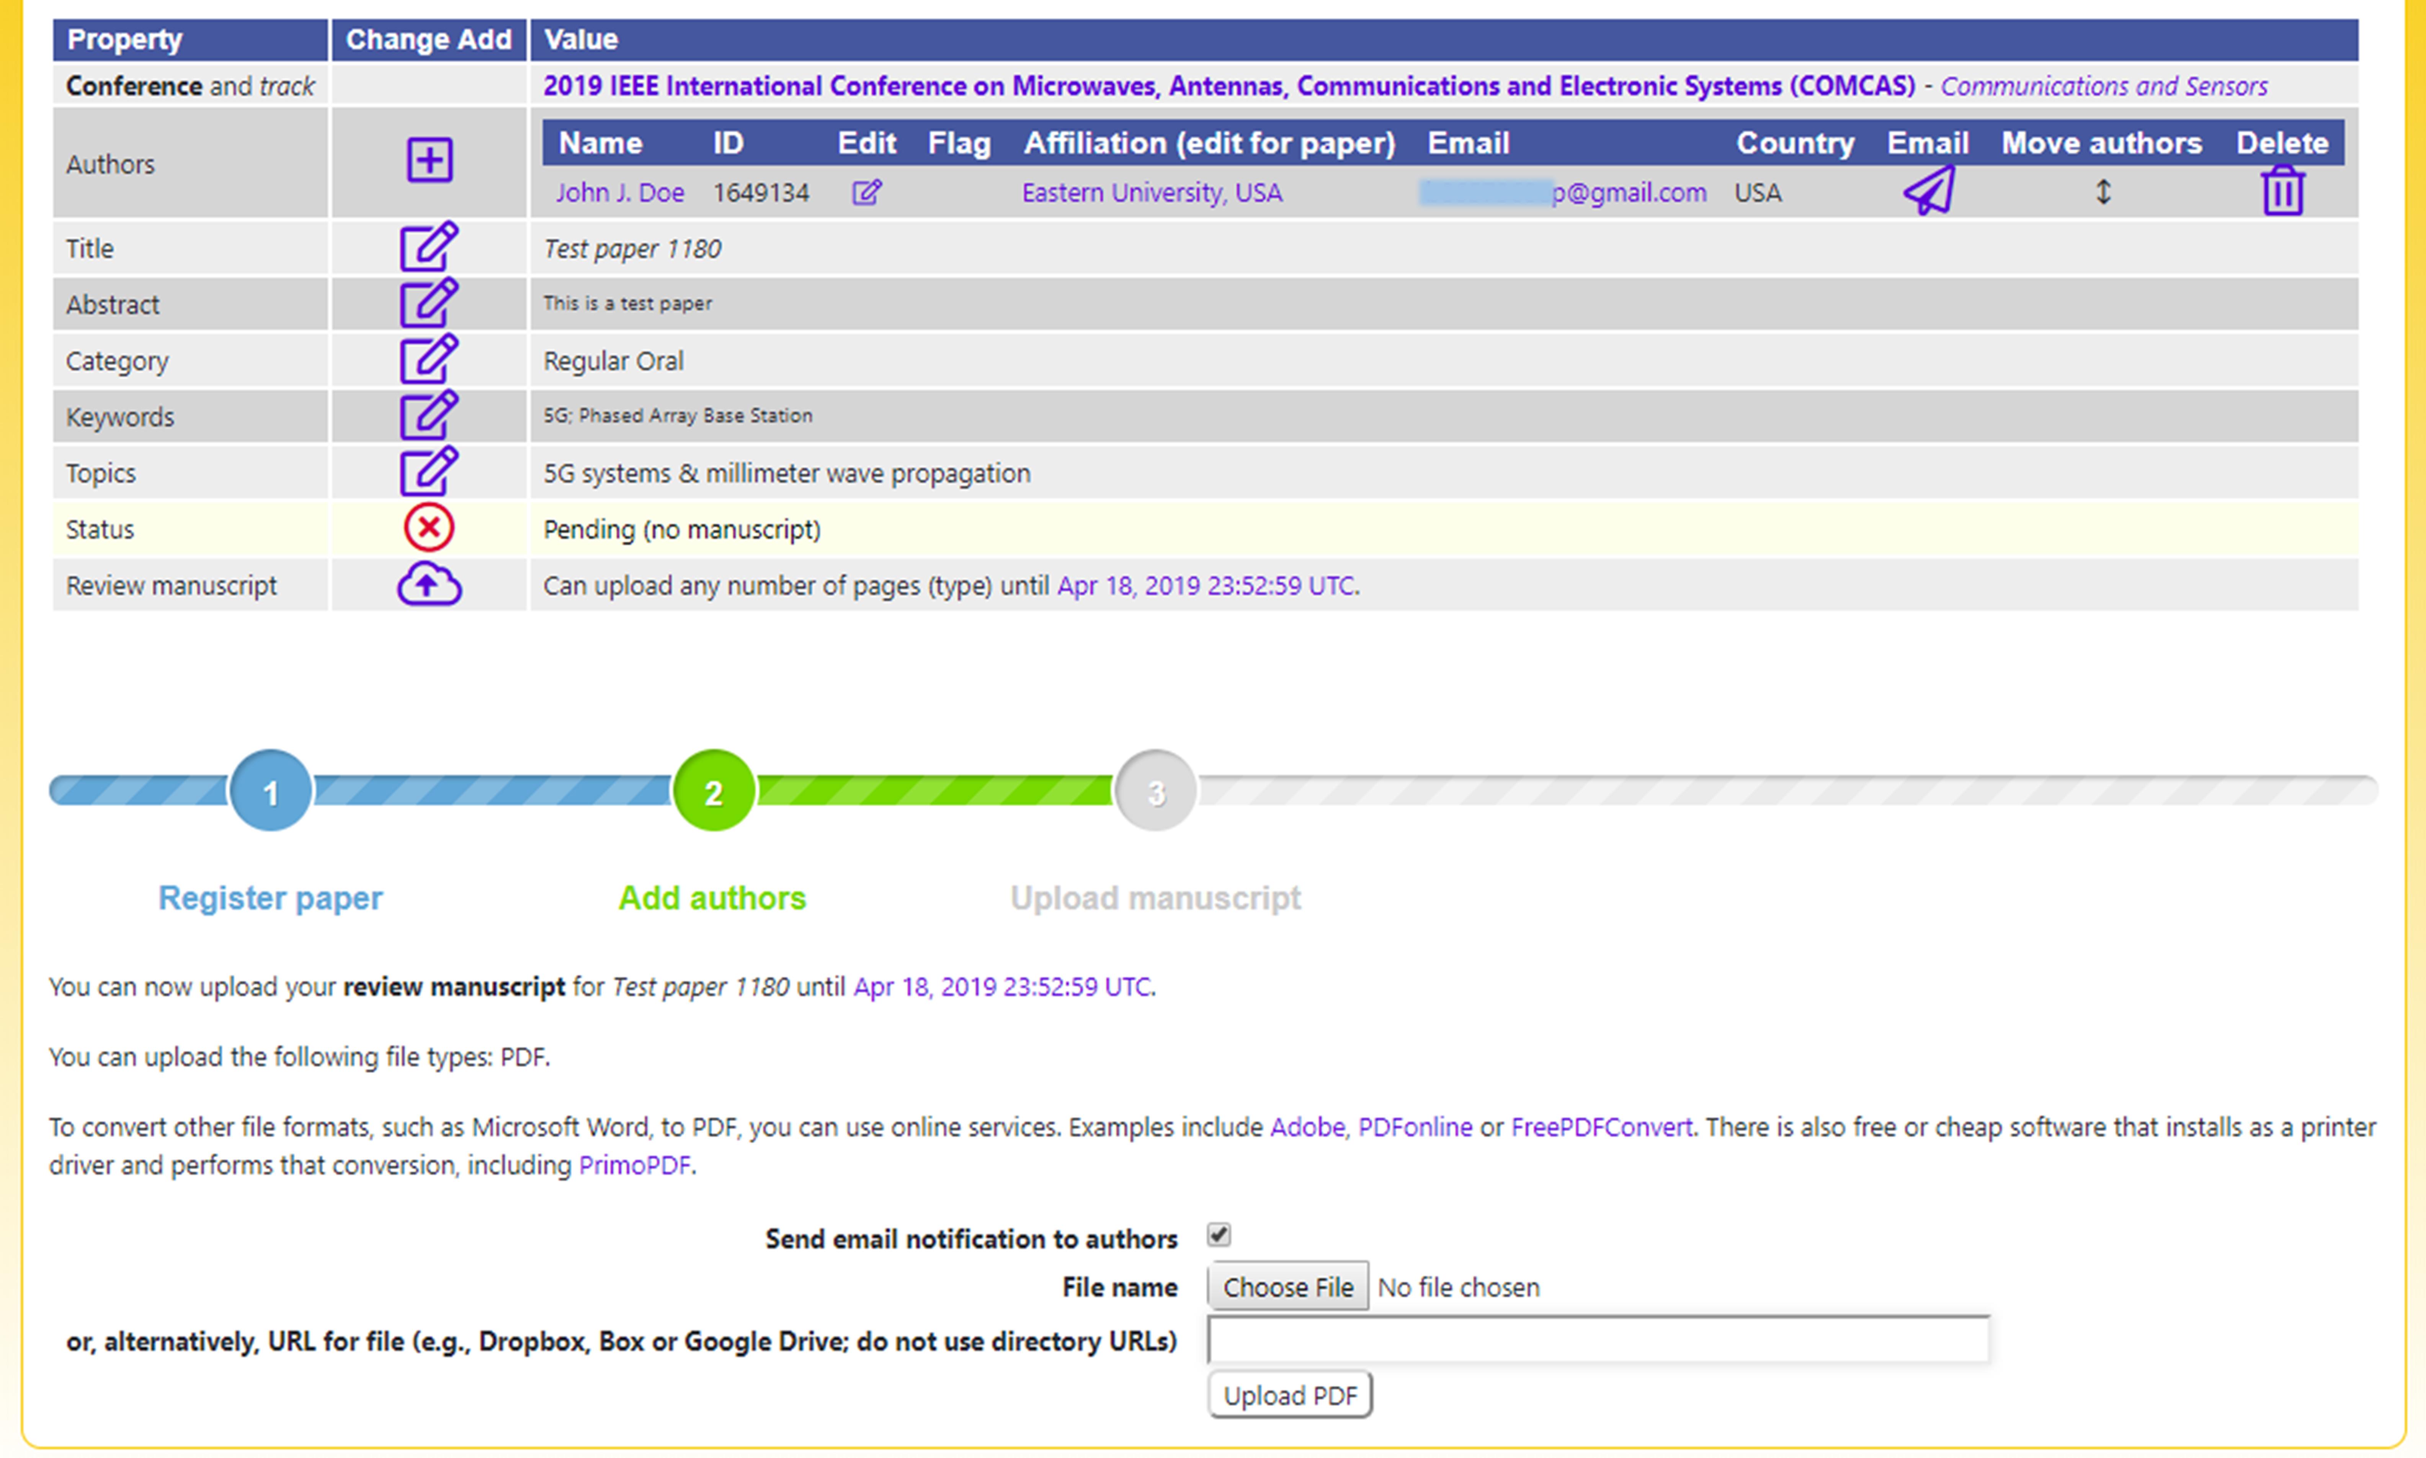Click the Upload manuscript step label
Viewport: 2426px width, 1458px height.
pos(1155,898)
